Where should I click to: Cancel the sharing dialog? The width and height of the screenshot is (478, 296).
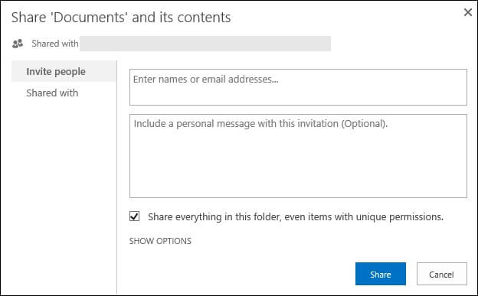click(442, 274)
